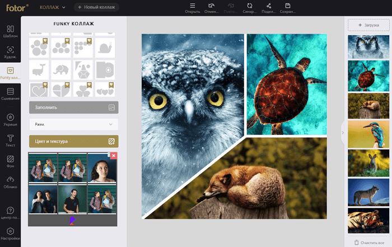This screenshot has width=392, height=247.
Task: Open the Фон background panel
Action: (10, 161)
